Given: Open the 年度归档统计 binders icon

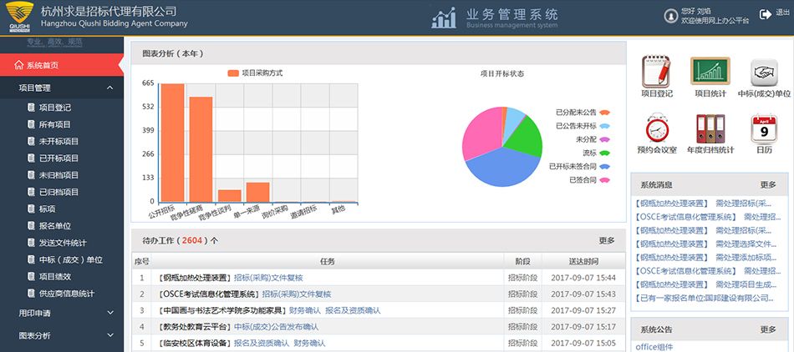Looking at the screenshot, I should (710, 129).
